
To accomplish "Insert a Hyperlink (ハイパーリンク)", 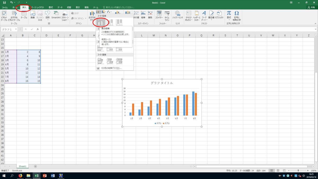I will tap(178, 15).
